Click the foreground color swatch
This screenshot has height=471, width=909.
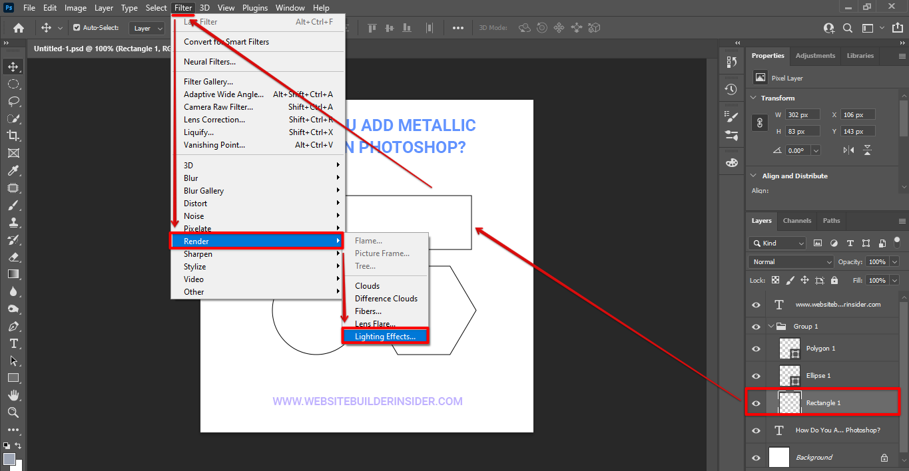9,458
